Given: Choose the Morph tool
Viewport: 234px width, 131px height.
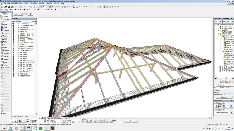Looking at the screenshot, I should pyautogui.click(x=6, y=56).
